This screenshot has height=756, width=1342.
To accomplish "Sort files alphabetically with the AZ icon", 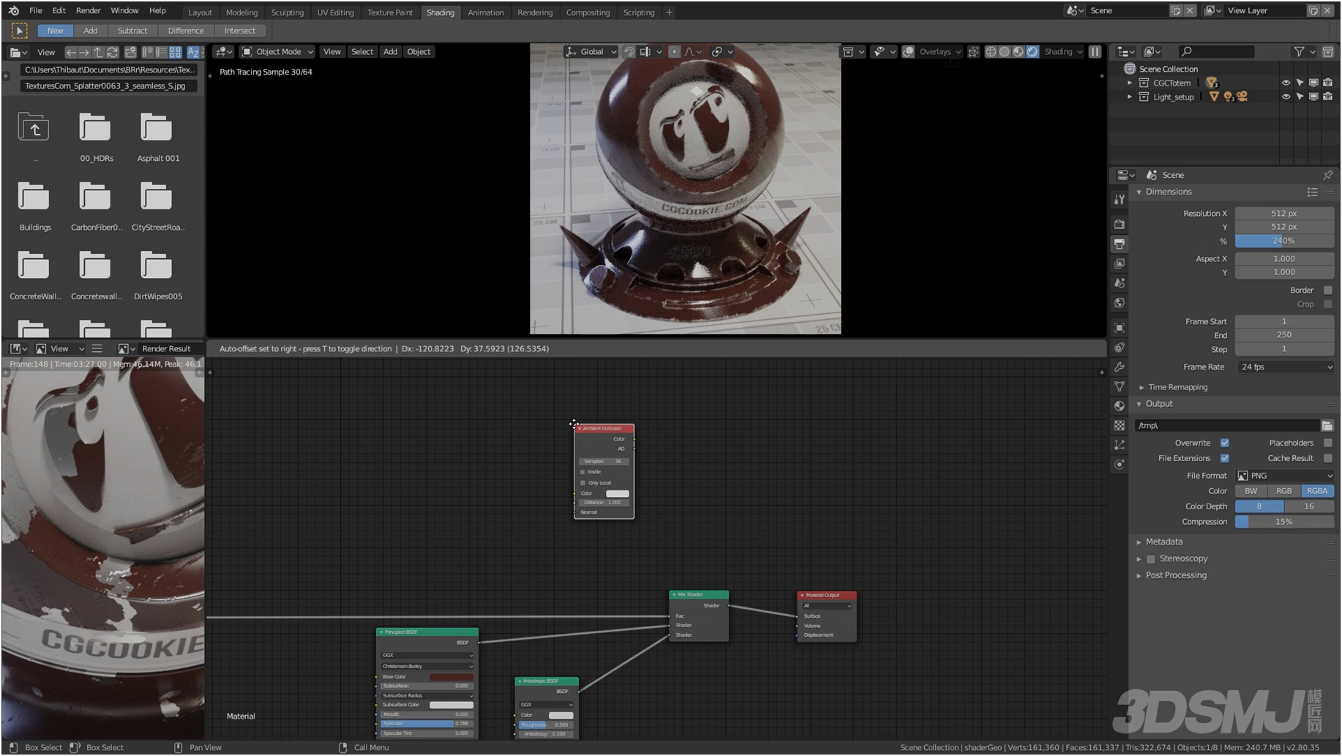I will pos(194,52).
